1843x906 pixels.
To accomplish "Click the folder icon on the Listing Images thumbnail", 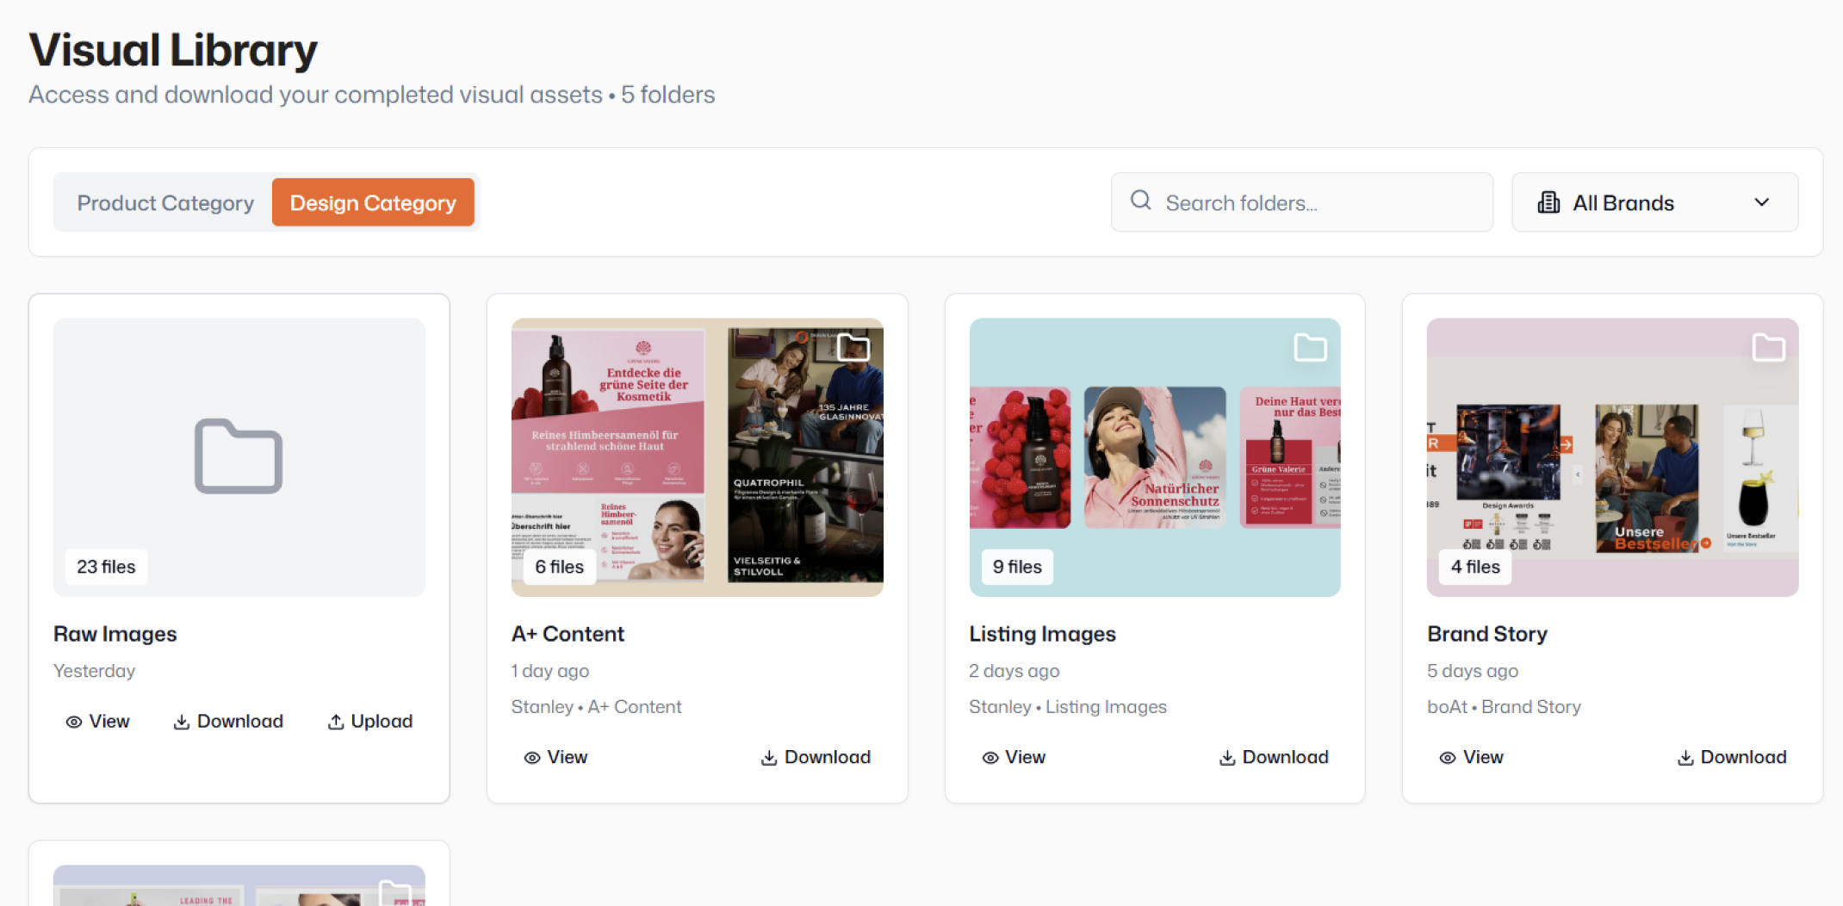I will (x=1311, y=346).
